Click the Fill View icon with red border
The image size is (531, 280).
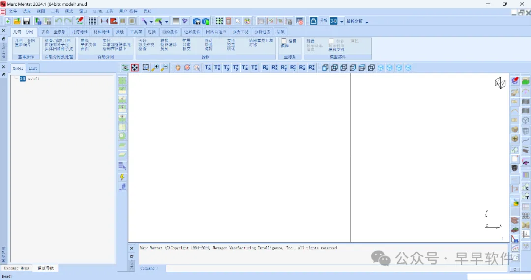click(135, 68)
